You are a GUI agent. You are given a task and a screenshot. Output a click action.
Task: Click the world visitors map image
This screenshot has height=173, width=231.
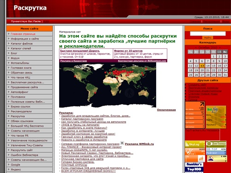pyautogui.click(x=108, y=85)
